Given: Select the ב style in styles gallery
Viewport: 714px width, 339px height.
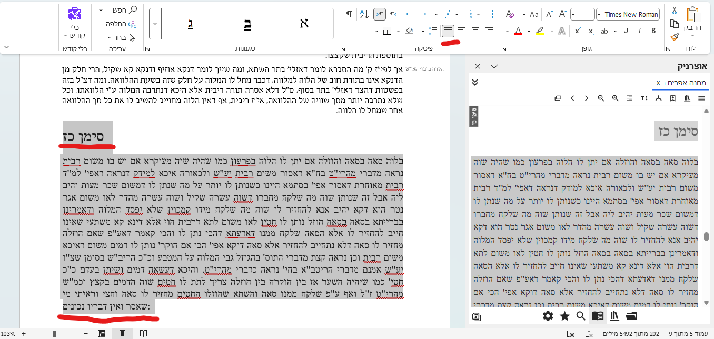Looking at the screenshot, I should point(247,23).
